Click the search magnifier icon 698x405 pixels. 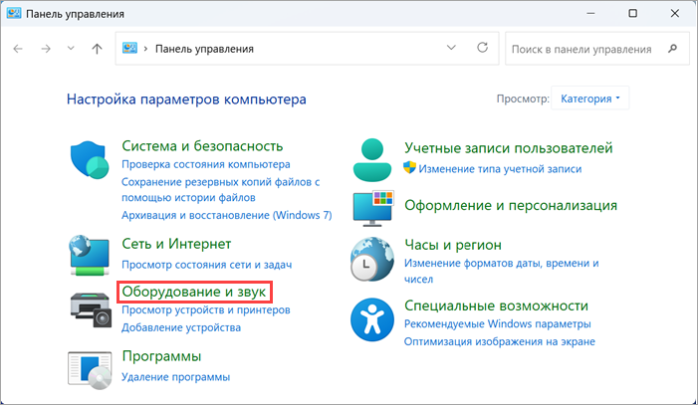pyautogui.click(x=673, y=48)
